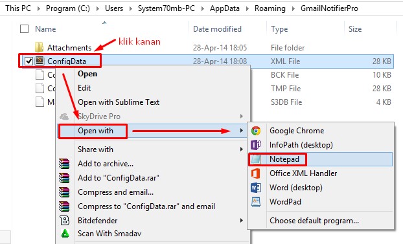Screen dimensions: 403x244
Task: Click the Google Chrome icon in submenu
Action: [x=256, y=131]
